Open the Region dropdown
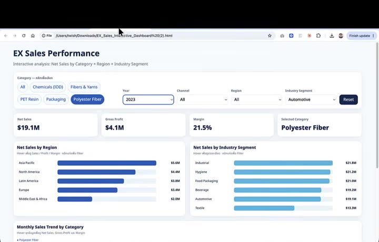The width and height of the screenshot is (379, 242). [256, 99]
